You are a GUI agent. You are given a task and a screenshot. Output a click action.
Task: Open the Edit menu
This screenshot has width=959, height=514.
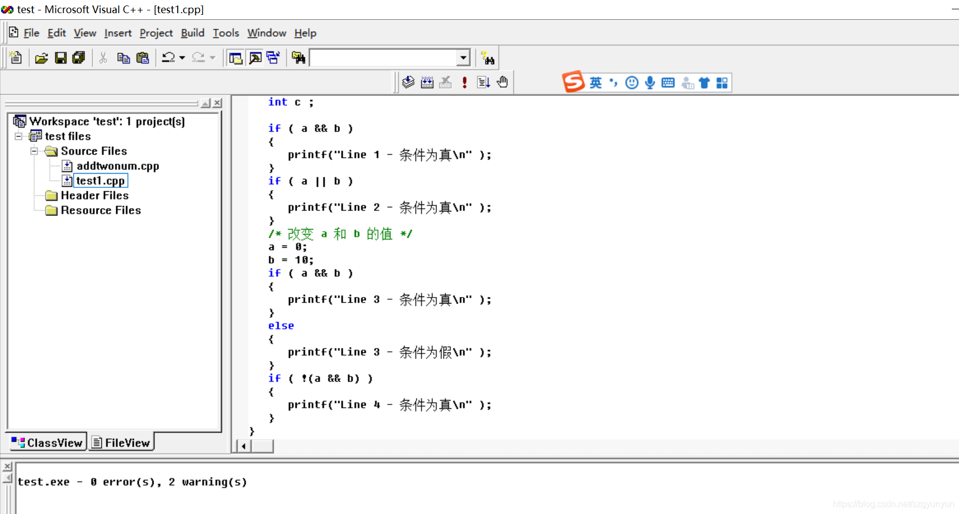point(56,33)
